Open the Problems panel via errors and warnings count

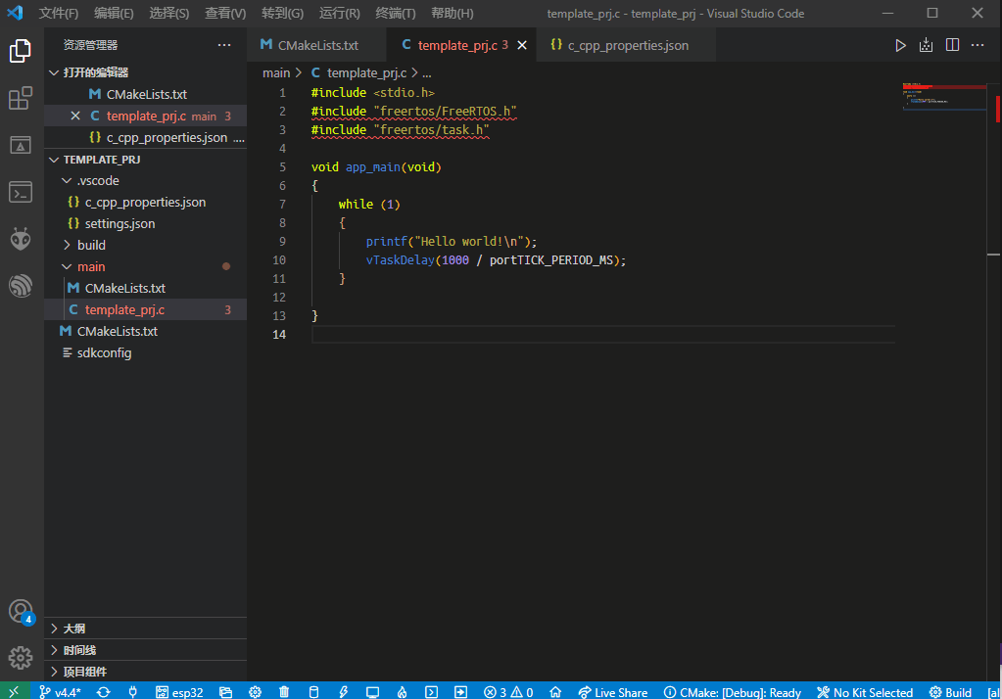[x=508, y=692]
